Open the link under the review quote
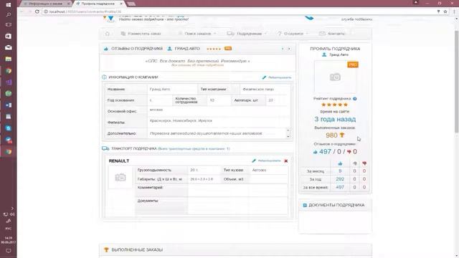The height and width of the screenshot is (258, 459). [197, 65]
